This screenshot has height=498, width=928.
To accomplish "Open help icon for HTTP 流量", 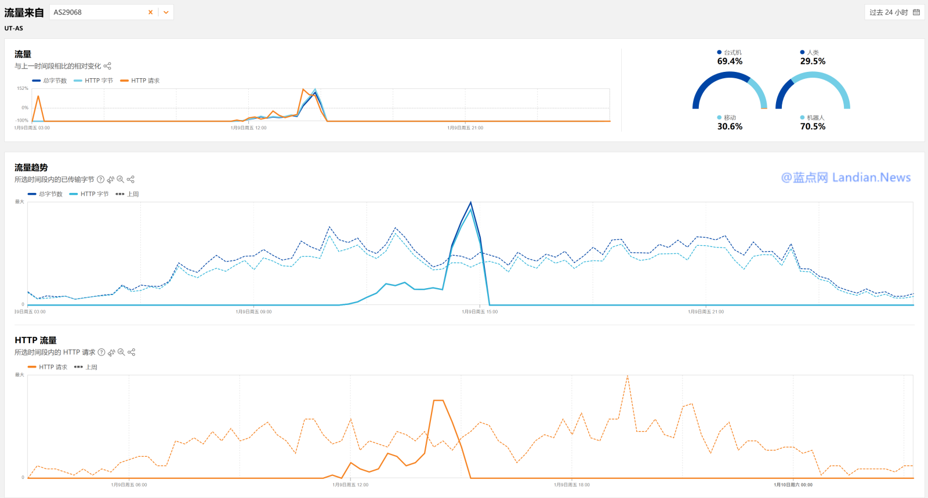I will point(101,352).
